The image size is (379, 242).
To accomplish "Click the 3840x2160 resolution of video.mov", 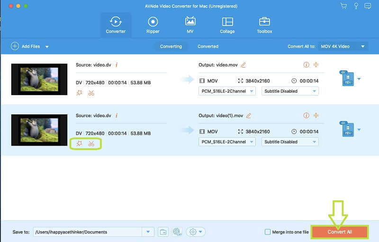I will 257,81.
